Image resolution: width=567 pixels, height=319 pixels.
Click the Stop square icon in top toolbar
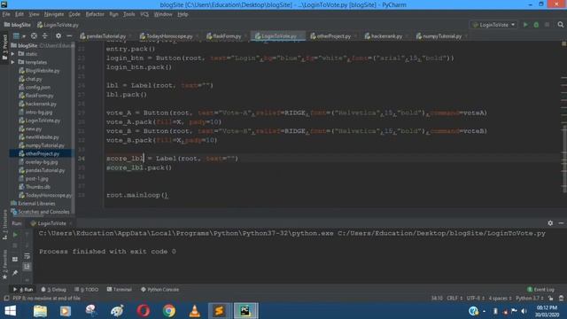click(x=548, y=25)
